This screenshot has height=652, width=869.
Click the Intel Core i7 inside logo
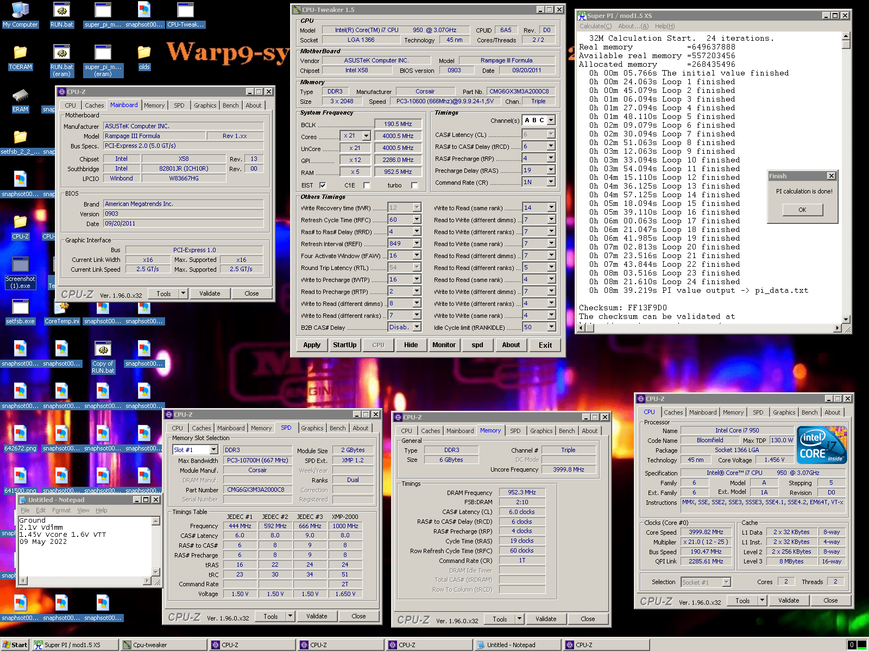coord(822,446)
